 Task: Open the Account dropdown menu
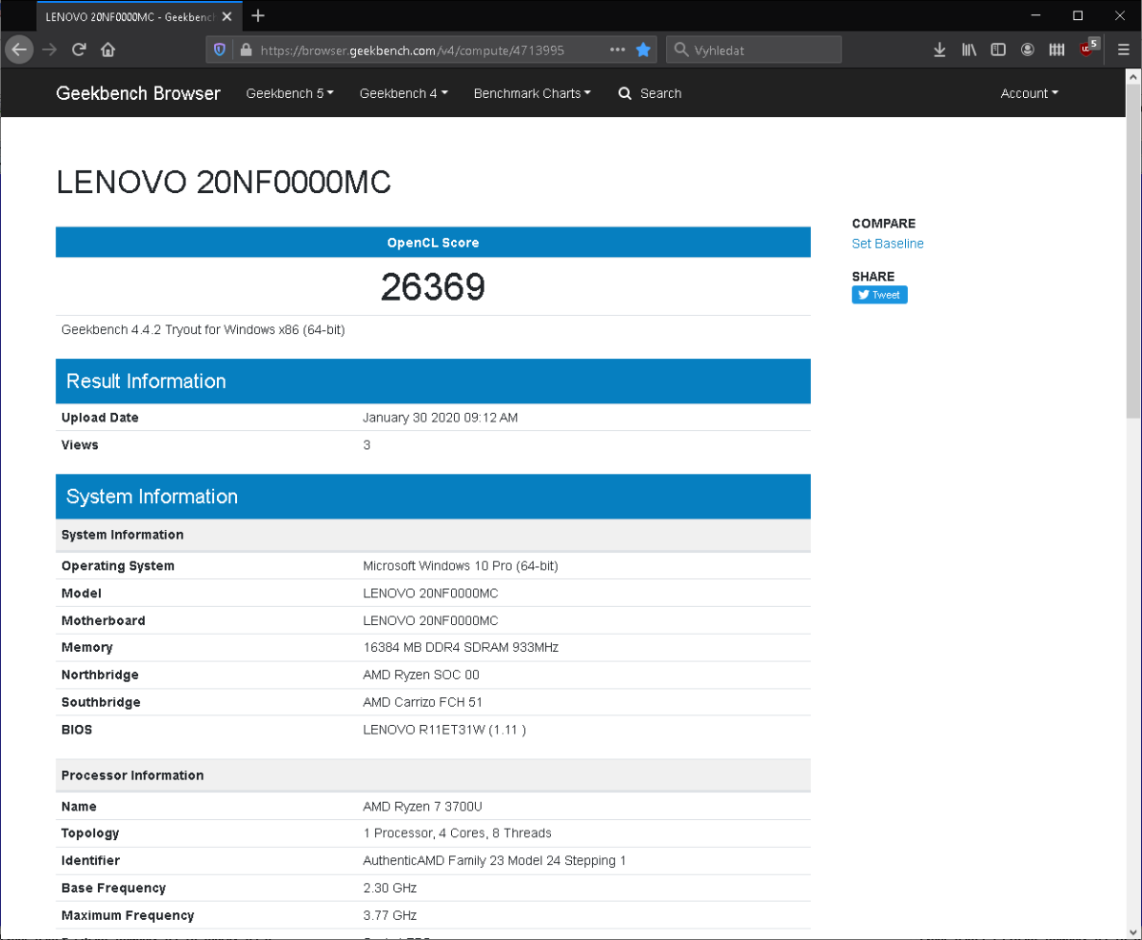click(1029, 93)
